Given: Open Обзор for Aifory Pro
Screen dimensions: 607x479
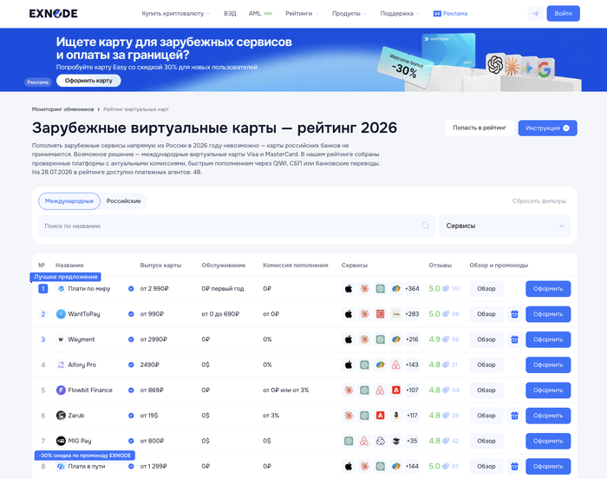Looking at the screenshot, I should [486, 364].
